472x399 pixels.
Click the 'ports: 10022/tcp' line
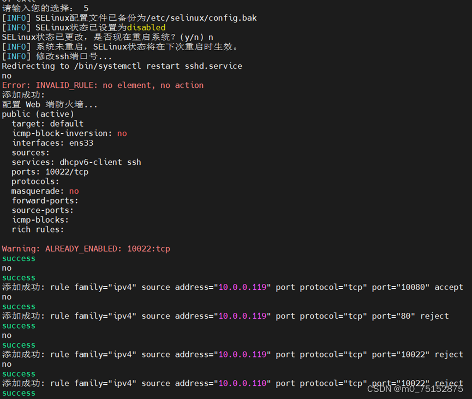tap(50, 172)
